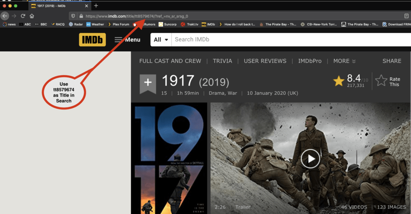This screenshot has width=411, height=214.
Task: Open the Radar bookmark
Action: [76, 24]
